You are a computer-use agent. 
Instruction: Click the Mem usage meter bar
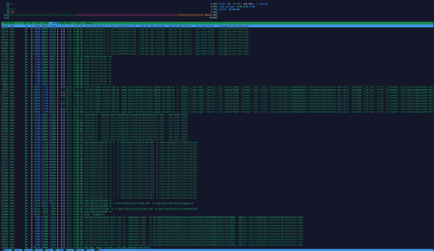pyautogui.click(x=110, y=15)
